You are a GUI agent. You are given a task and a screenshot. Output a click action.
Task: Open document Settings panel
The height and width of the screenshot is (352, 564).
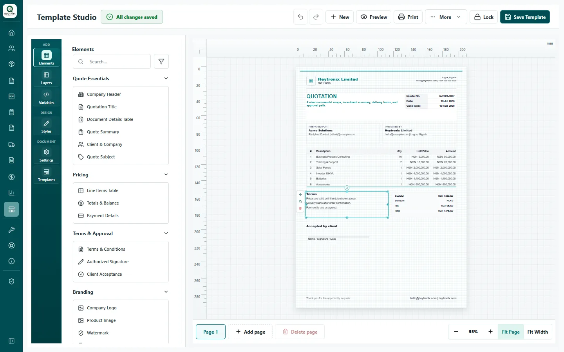coord(46,155)
